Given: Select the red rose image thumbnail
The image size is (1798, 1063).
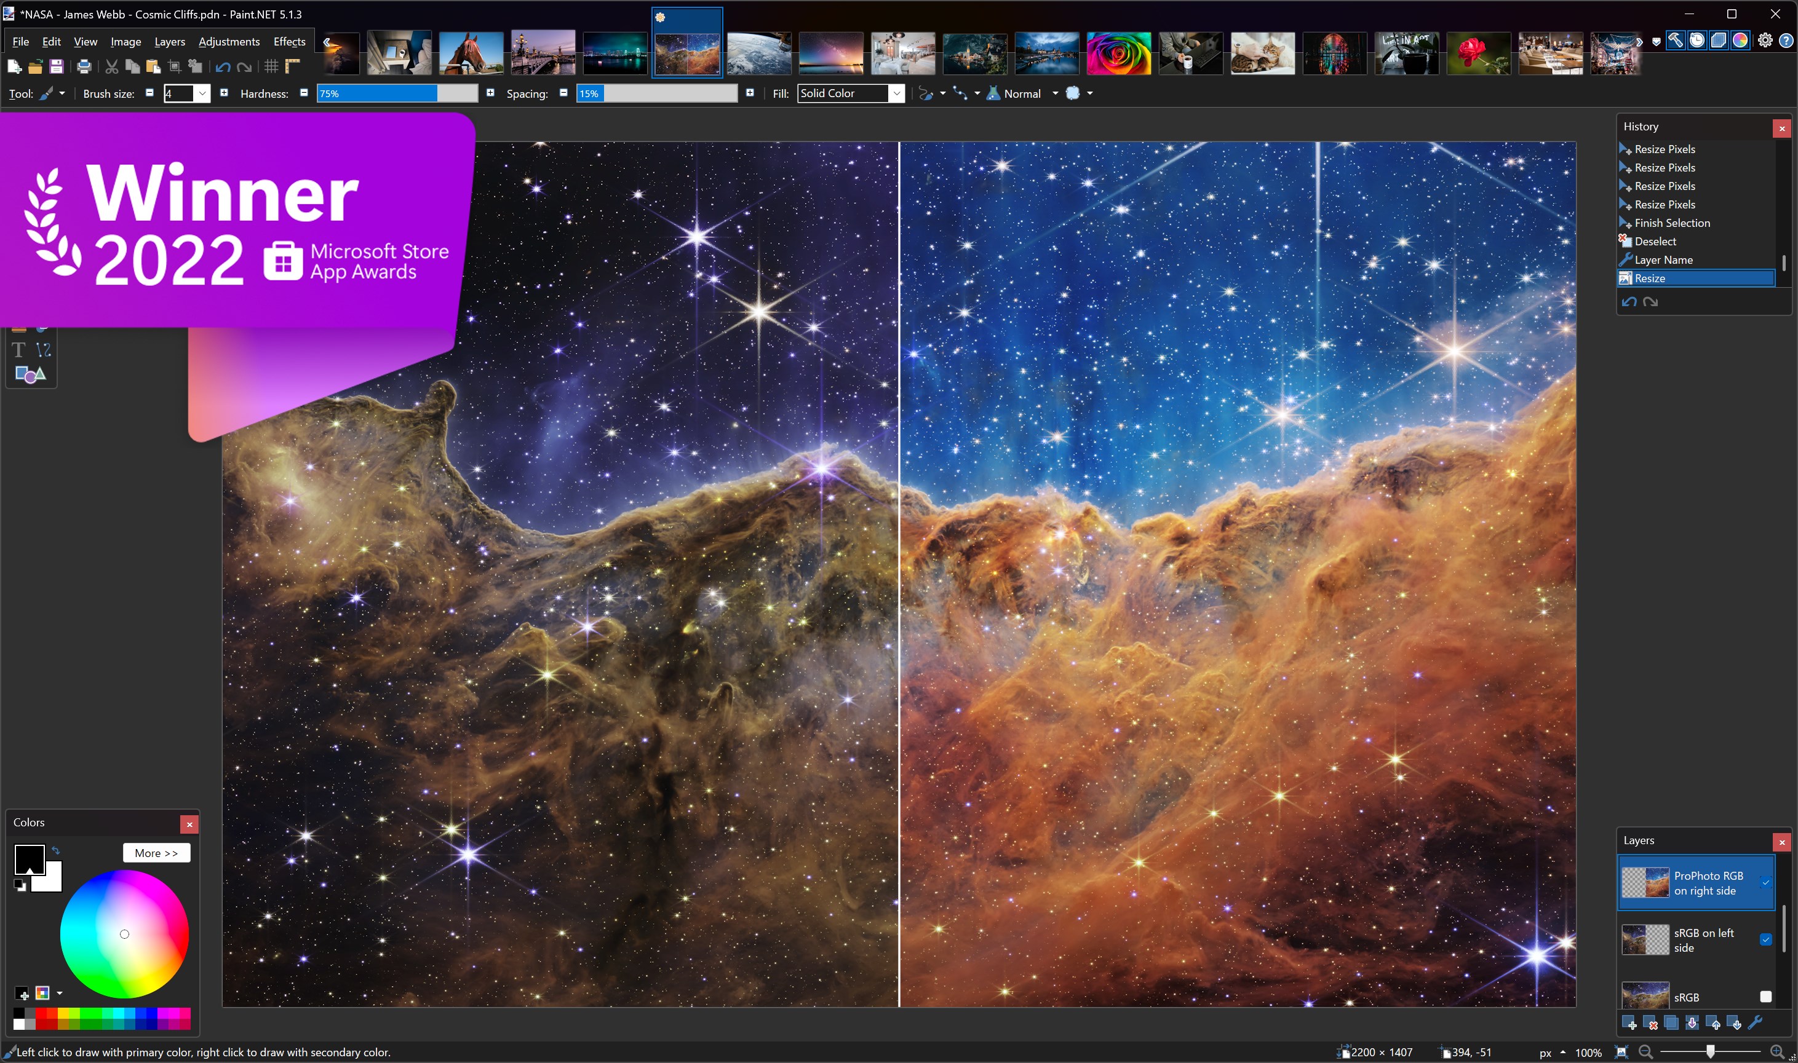Looking at the screenshot, I should (1478, 53).
